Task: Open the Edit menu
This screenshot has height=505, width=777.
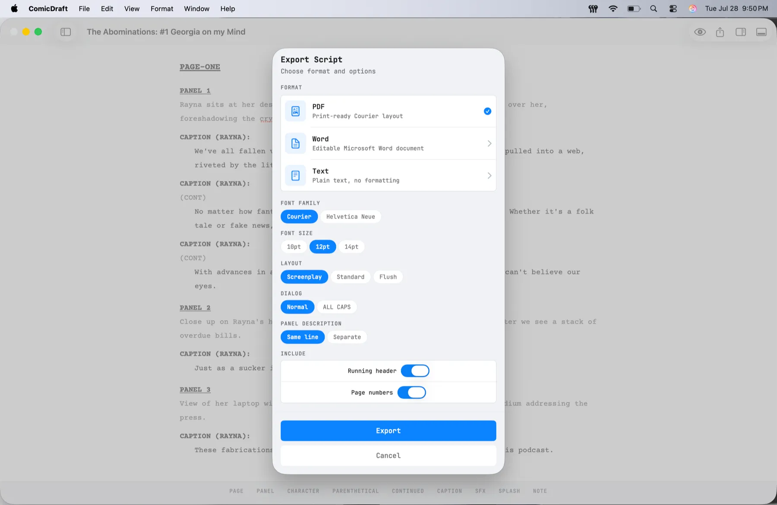Action: [107, 9]
